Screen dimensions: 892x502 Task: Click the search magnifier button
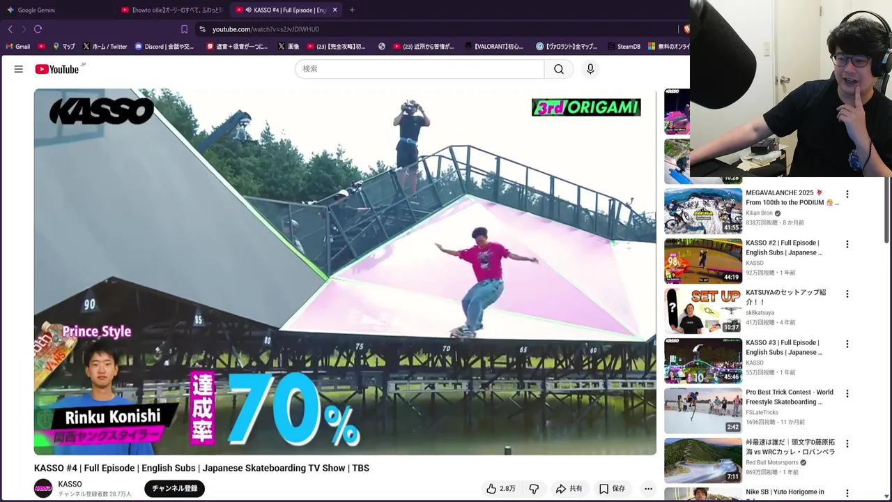click(x=559, y=69)
